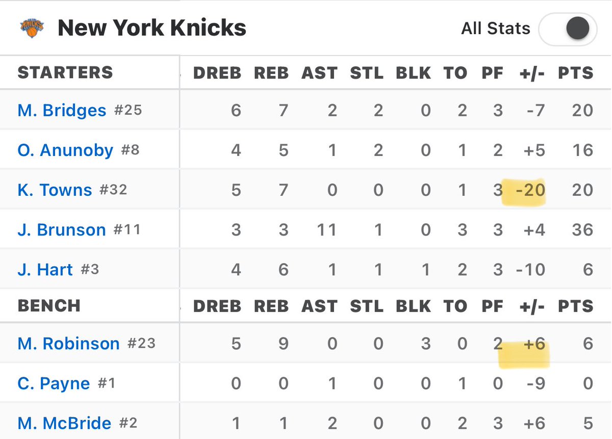Open O. Anunoby player profile
The width and height of the screenshot is (612, 439).
tap(65, 150)
